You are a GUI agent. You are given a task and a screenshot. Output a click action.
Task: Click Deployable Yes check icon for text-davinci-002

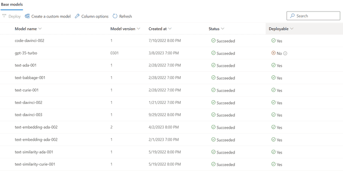click(x=273, y=102)
